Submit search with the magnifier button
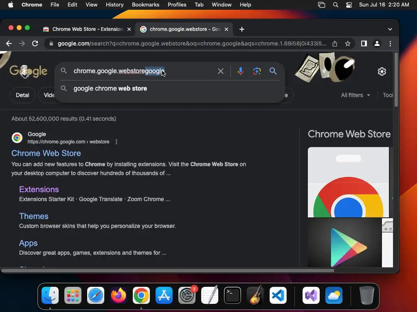Screen dimensions: 417x312 (273, 71)
